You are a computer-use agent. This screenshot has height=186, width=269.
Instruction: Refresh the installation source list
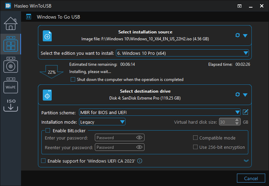point(237,35)
